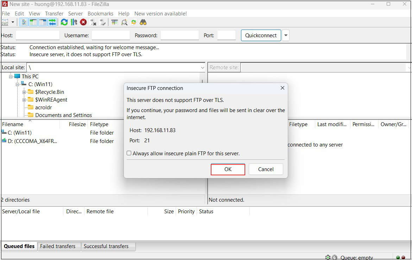This screenshot has height=260, width=412.
Task: Open the Edit menu
Action: pos(19,14)
